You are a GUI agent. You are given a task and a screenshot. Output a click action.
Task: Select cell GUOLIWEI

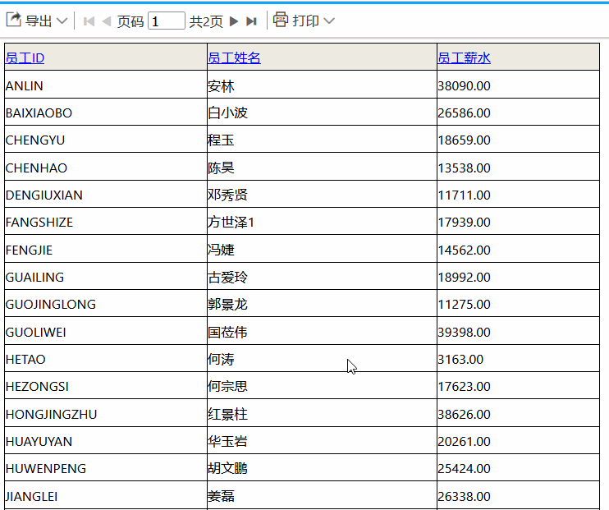pos(106,331)
